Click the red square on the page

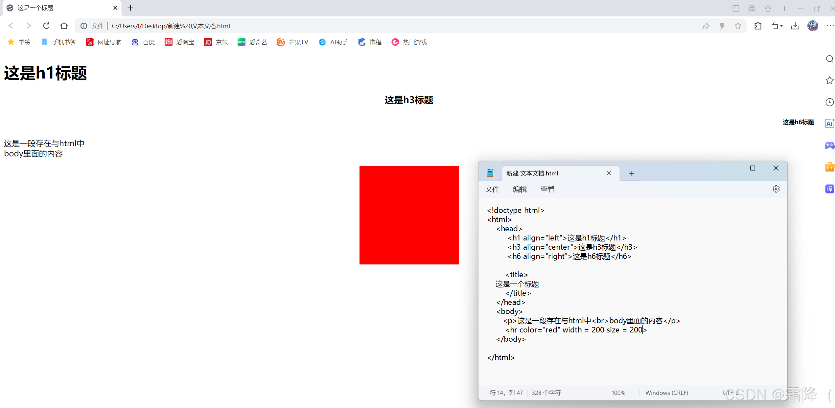tap(409, 215)
